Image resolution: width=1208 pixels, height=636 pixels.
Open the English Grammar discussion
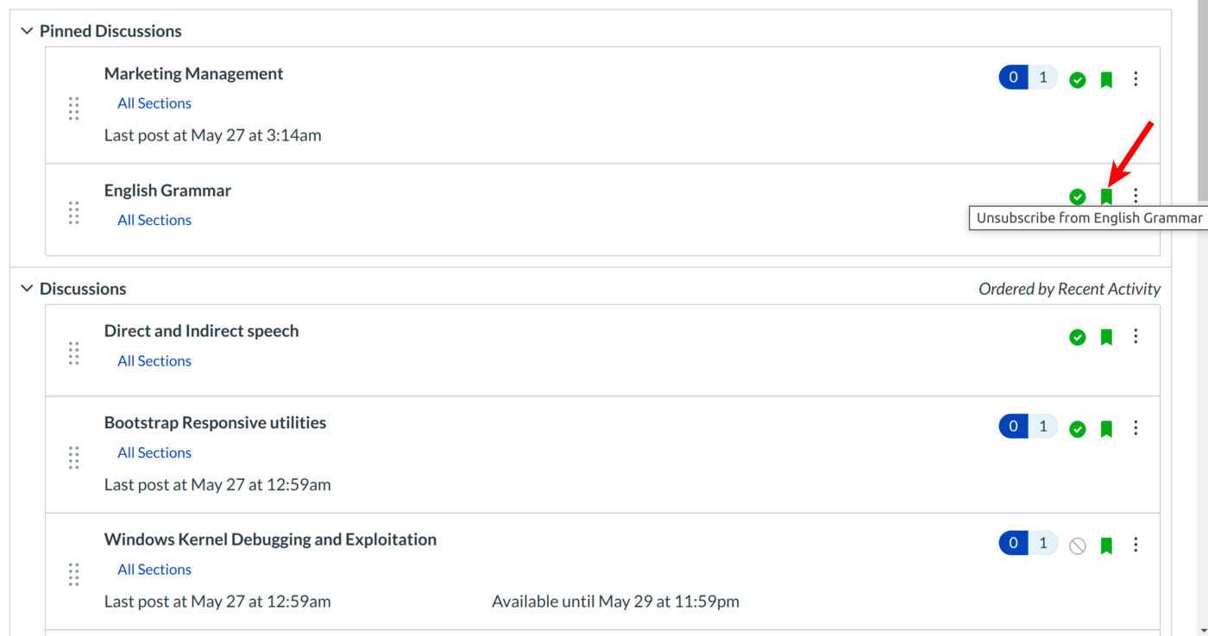[x=167, y=190]
